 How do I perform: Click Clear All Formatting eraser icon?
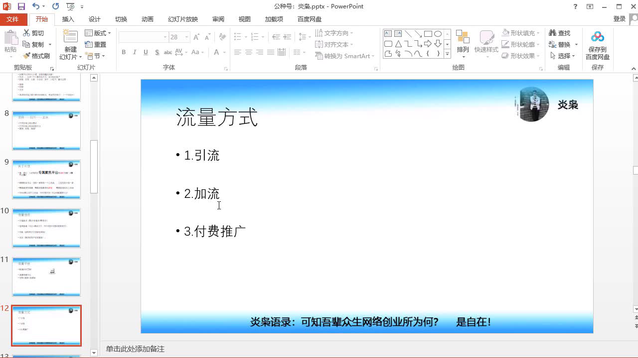222,37
